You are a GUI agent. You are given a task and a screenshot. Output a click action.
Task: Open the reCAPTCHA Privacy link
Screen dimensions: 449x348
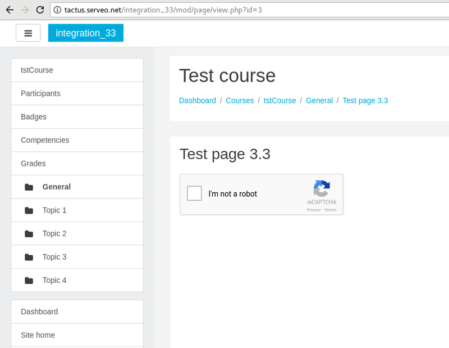click(314, 210)
